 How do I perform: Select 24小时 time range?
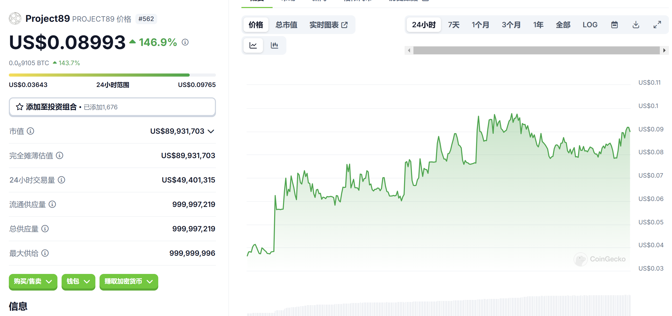(424, 25)
